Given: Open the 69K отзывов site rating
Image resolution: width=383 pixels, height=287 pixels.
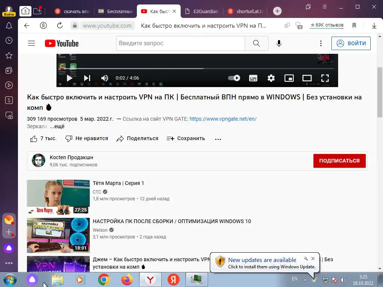Looking at the screenshot, I should (327, 25).
